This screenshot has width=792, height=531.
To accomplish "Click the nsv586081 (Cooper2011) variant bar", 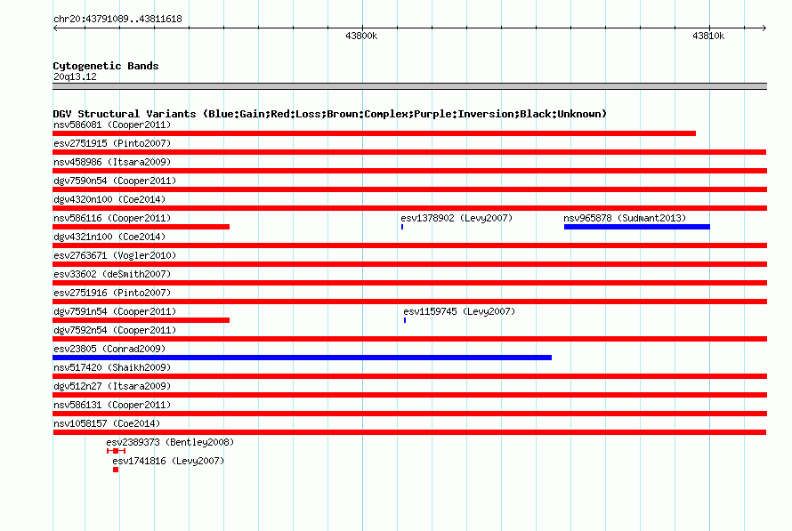I will tap(375, 133).
